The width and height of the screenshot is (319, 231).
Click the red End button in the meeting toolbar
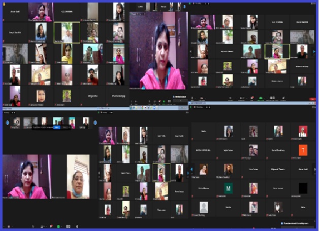coord(312,99)
